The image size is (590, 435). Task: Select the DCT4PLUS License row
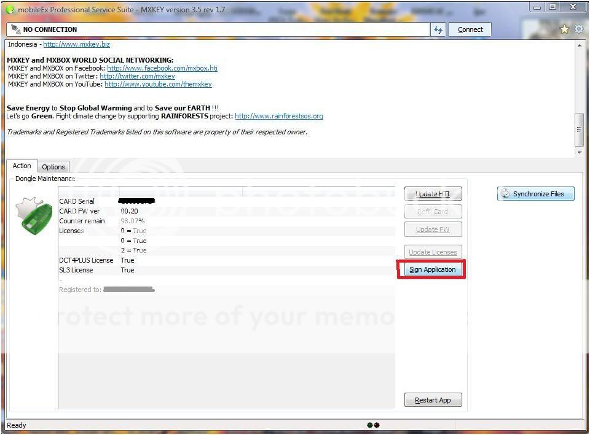pyautogui.click(x=227, y=260)
